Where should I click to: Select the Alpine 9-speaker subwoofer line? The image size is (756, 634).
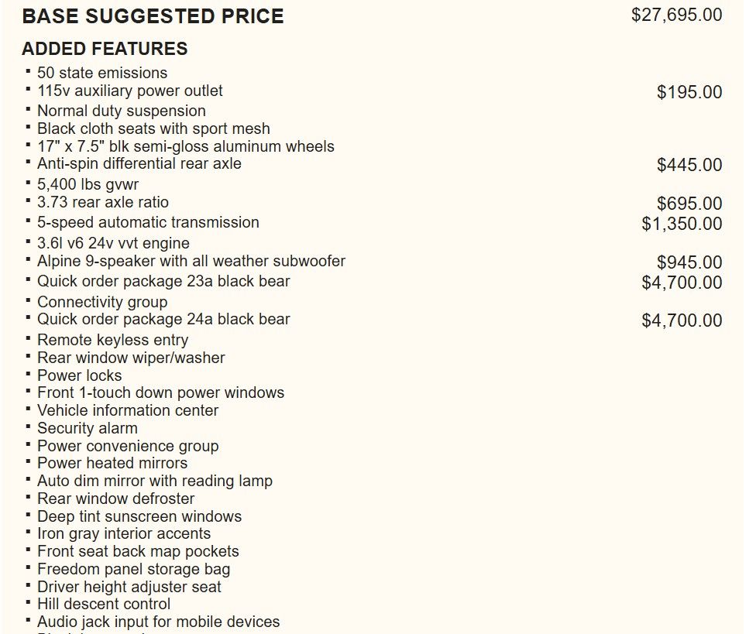tap(191, 261)
